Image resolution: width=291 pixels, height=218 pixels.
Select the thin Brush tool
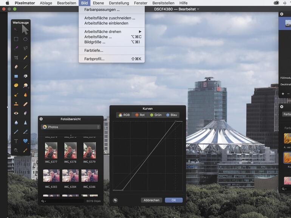point(25,67)
